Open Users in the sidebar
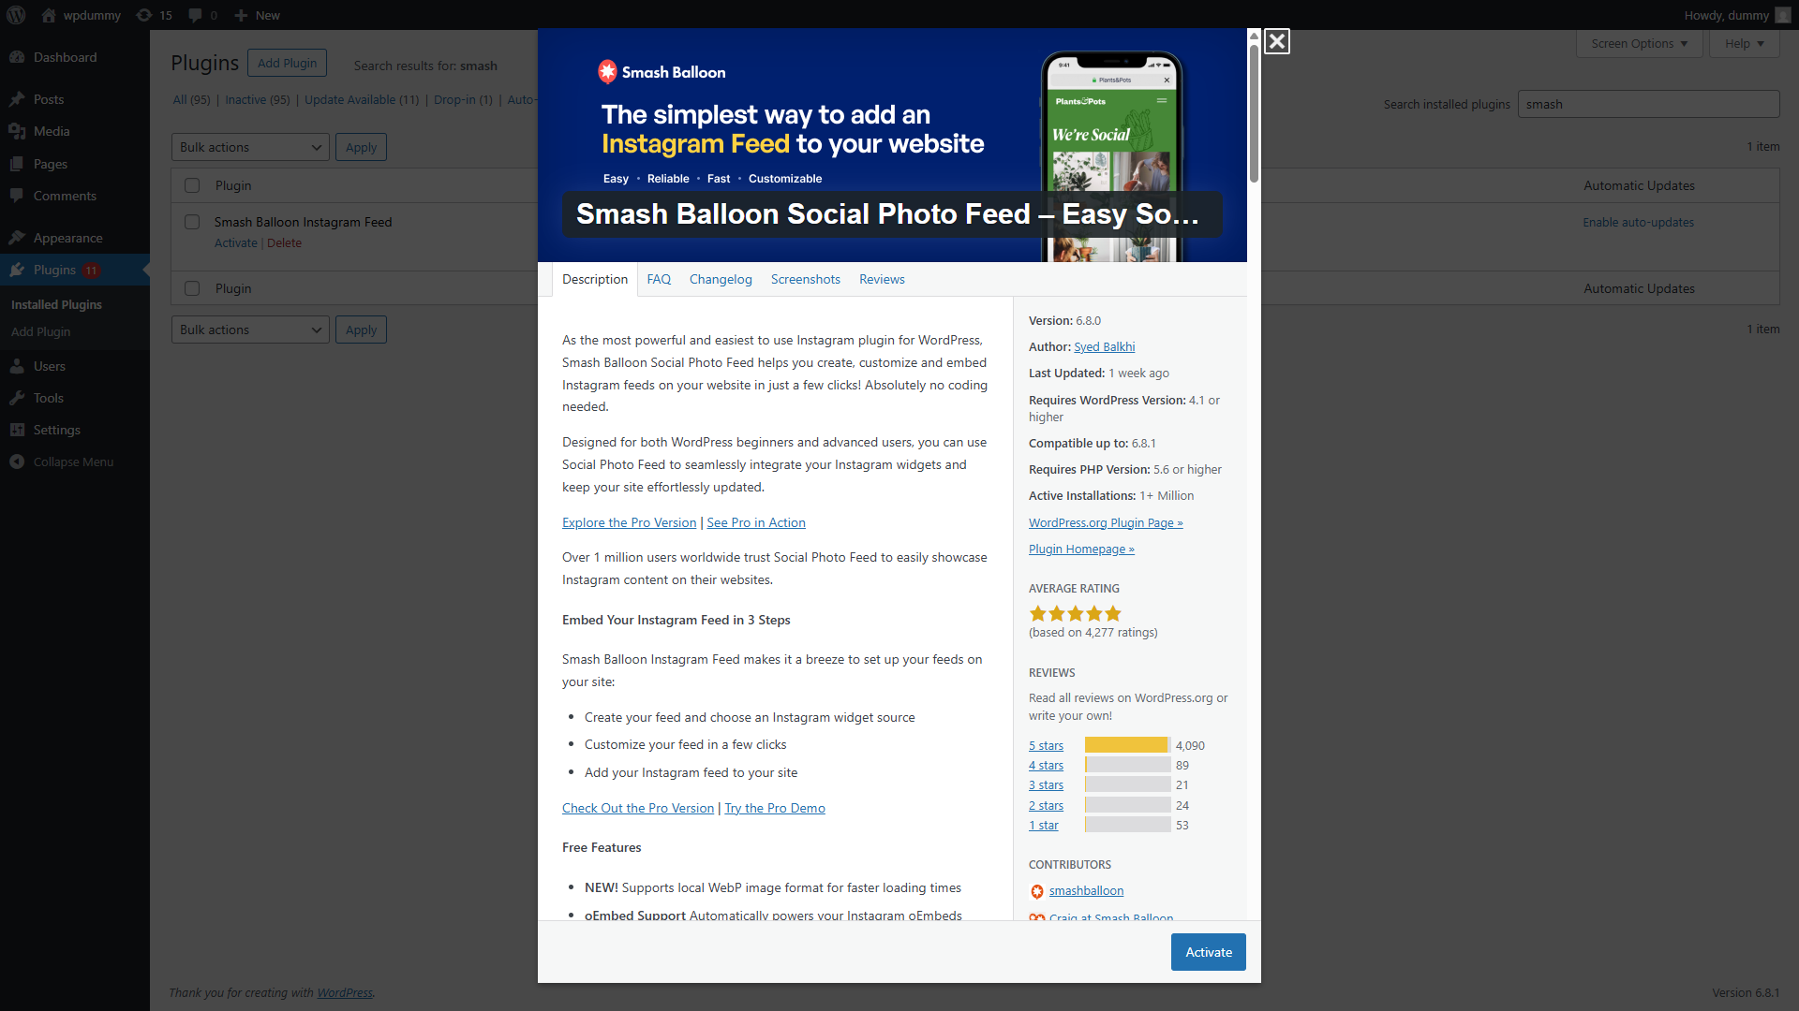1799x1011 pixels. click(x=50, y=366)
